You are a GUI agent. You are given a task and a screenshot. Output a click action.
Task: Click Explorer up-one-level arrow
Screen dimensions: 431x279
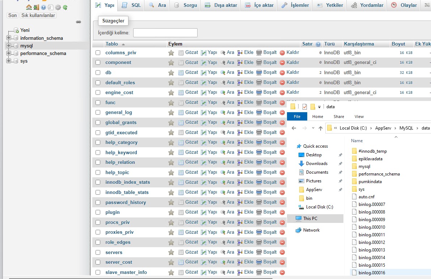coord(321,128)
